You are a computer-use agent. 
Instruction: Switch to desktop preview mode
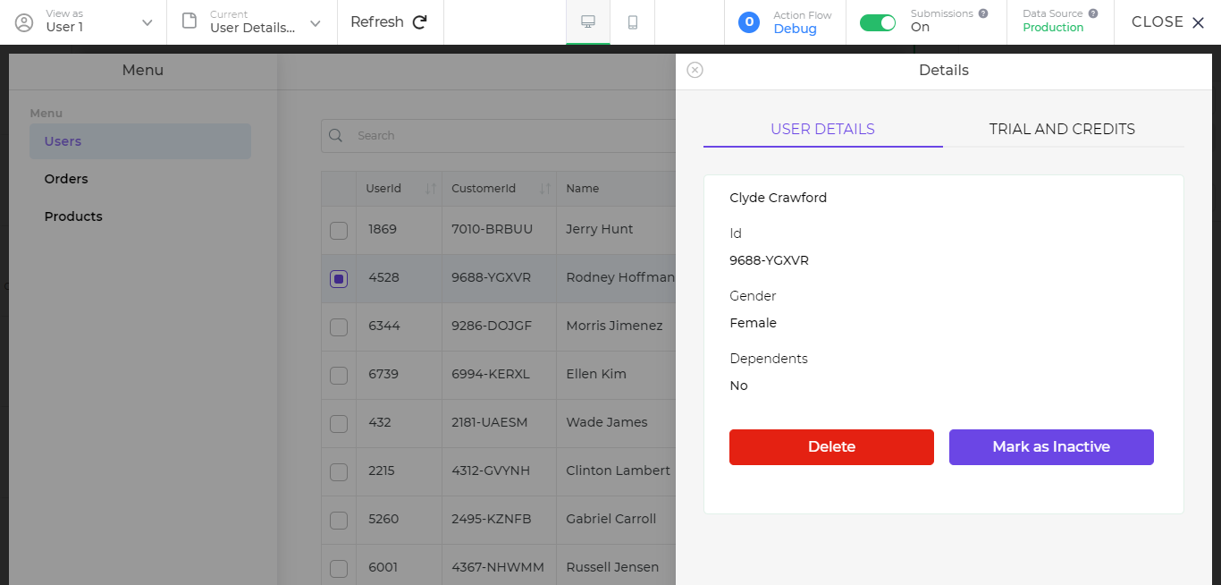(587, 22)
